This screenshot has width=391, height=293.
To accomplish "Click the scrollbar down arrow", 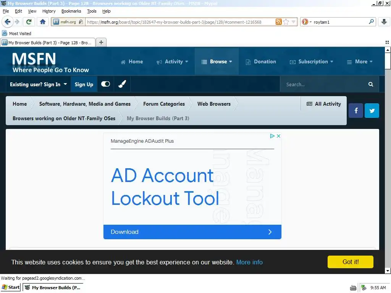I will (x=388, y=271).
